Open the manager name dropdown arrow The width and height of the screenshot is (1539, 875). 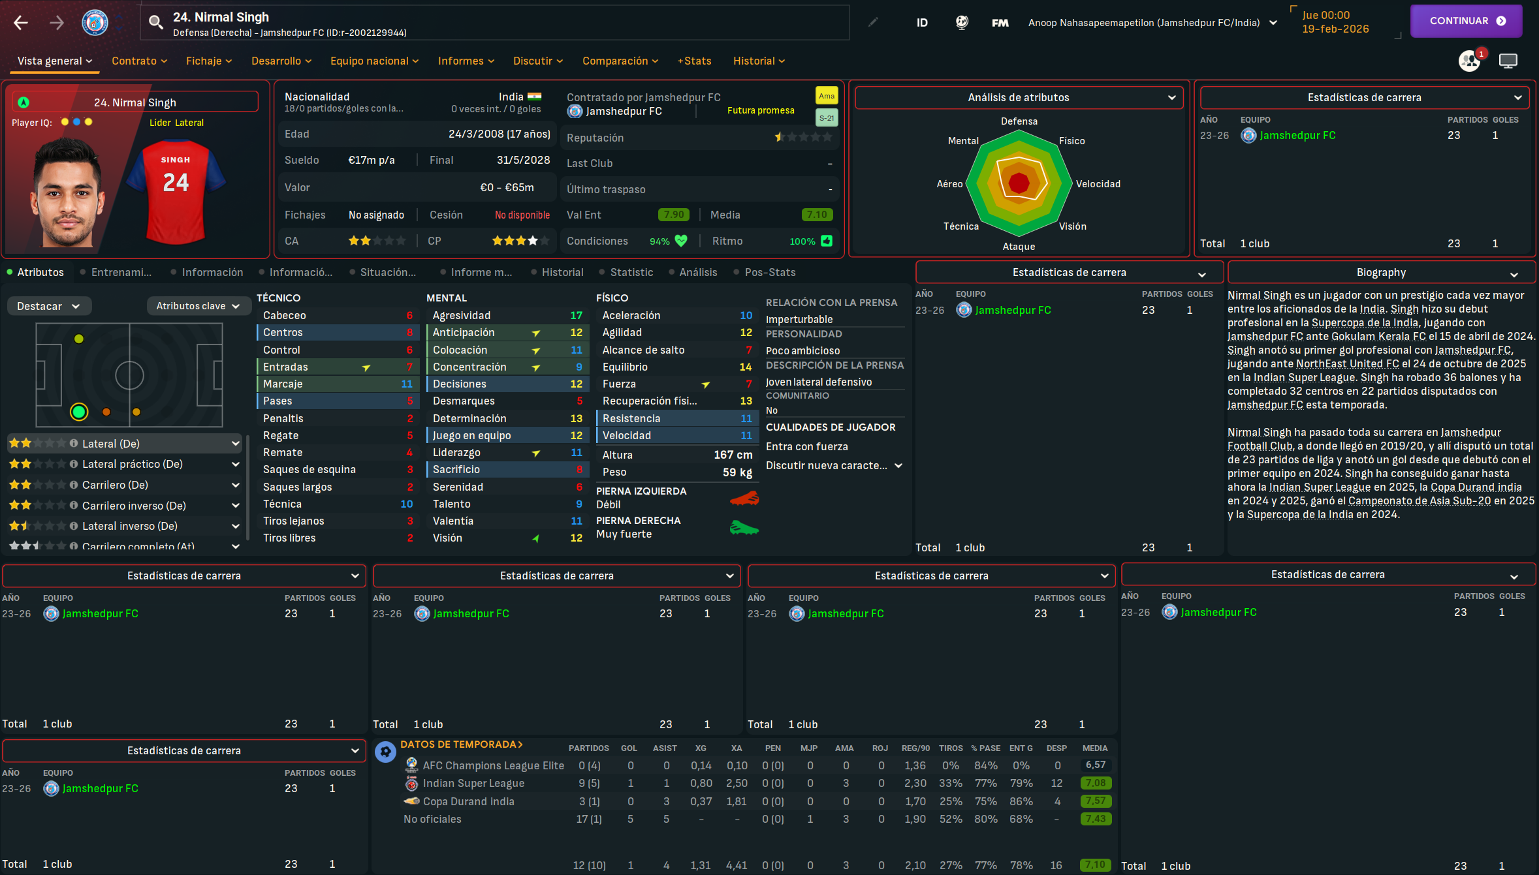1273,23
